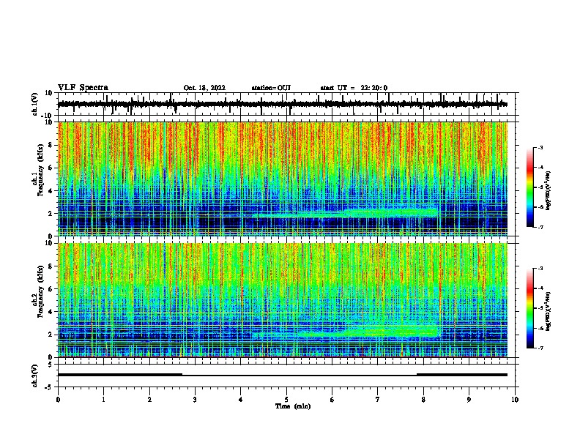Click time-axis tick label "6"
This screenshot has width=580, height=448.
pos(332,400)
